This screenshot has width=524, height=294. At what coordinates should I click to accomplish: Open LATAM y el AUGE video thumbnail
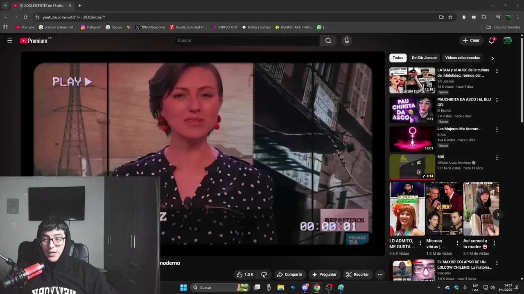click(x=412, y=80)
